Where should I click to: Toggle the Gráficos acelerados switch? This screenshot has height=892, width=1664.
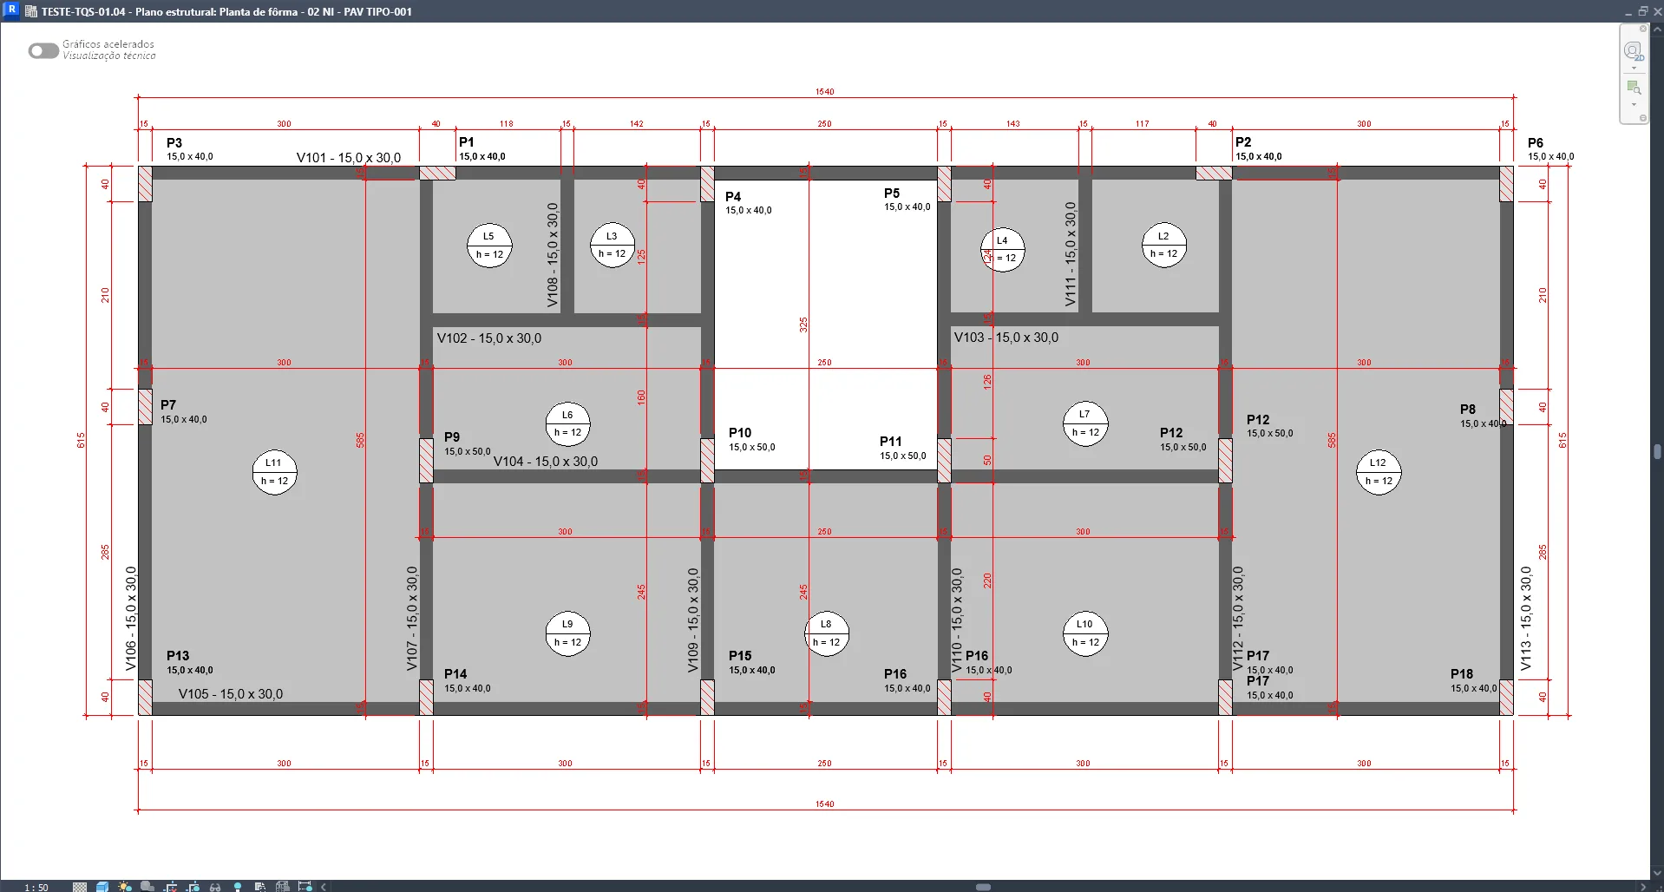pos(43,51)
